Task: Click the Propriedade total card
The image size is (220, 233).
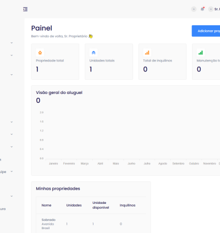Action: pos(55,62)
